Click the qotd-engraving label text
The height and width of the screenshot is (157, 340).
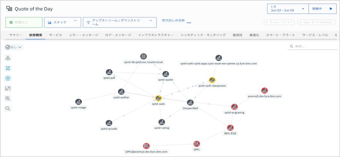(x=234, y=113)
